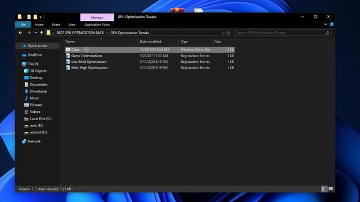Screen dimensions: 360x202
Task: Select the Game Optimizations file
Action: point(150,56)
